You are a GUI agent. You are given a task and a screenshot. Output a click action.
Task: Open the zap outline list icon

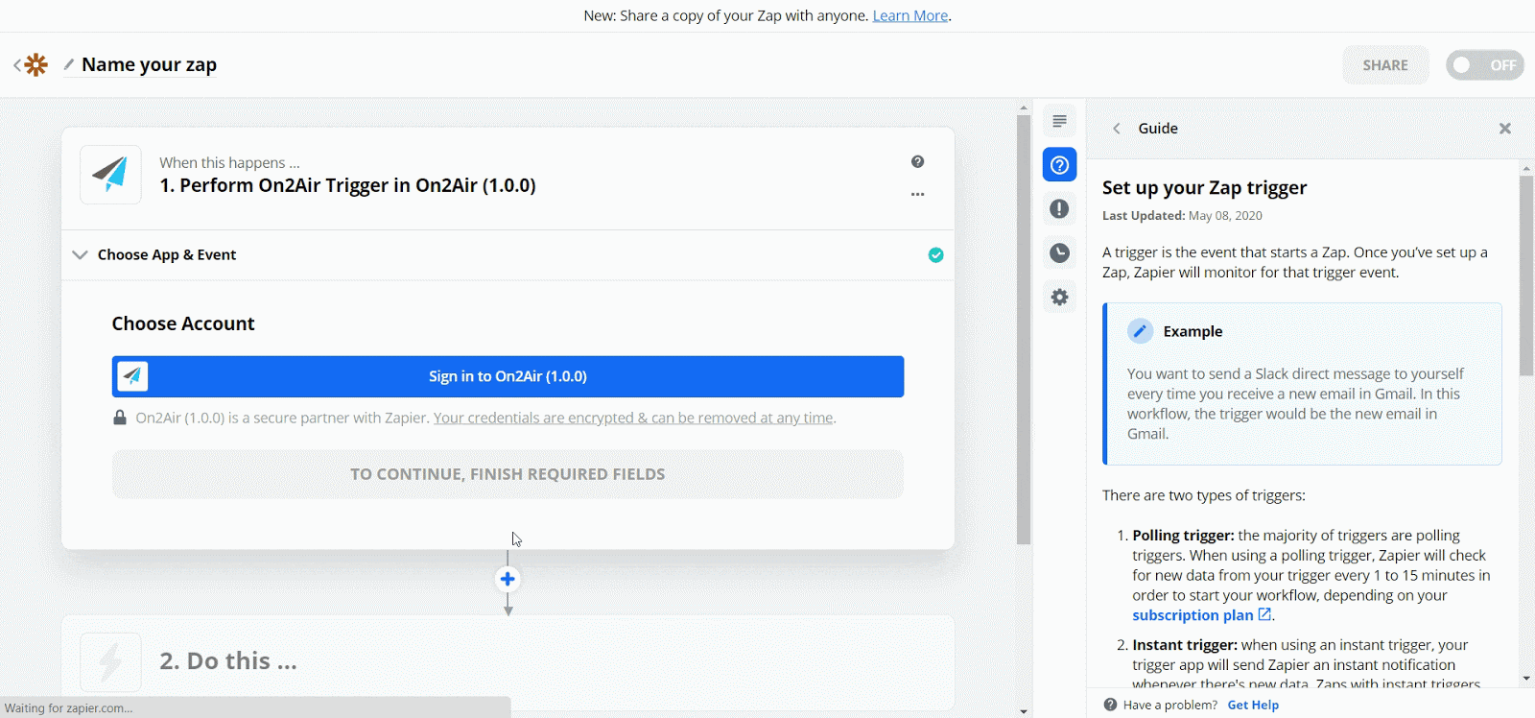coord(1059,121)
